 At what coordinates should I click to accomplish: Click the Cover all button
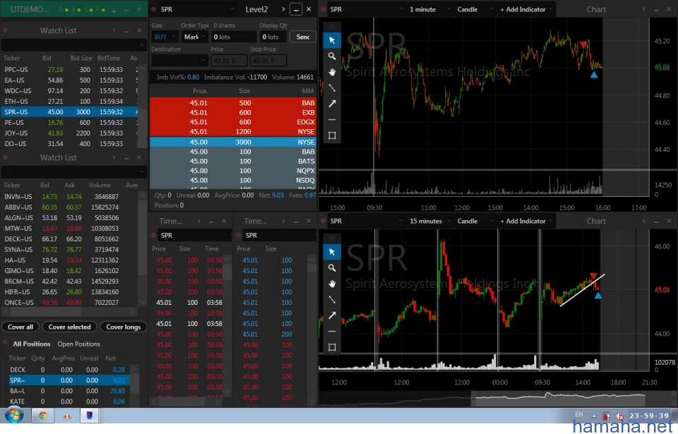click(x=20, y=327)
